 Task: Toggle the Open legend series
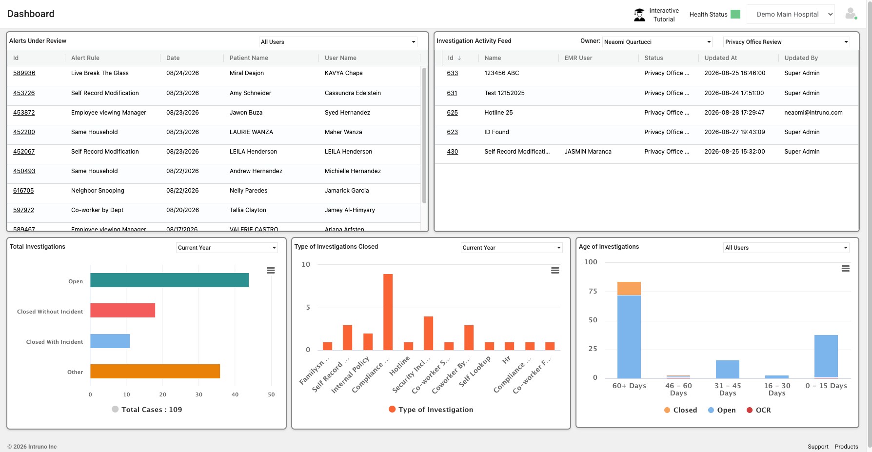click(x=722, y=410)
